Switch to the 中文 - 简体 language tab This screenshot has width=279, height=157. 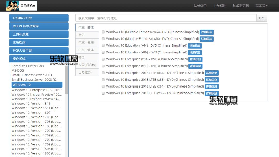(x=87, y=27)
